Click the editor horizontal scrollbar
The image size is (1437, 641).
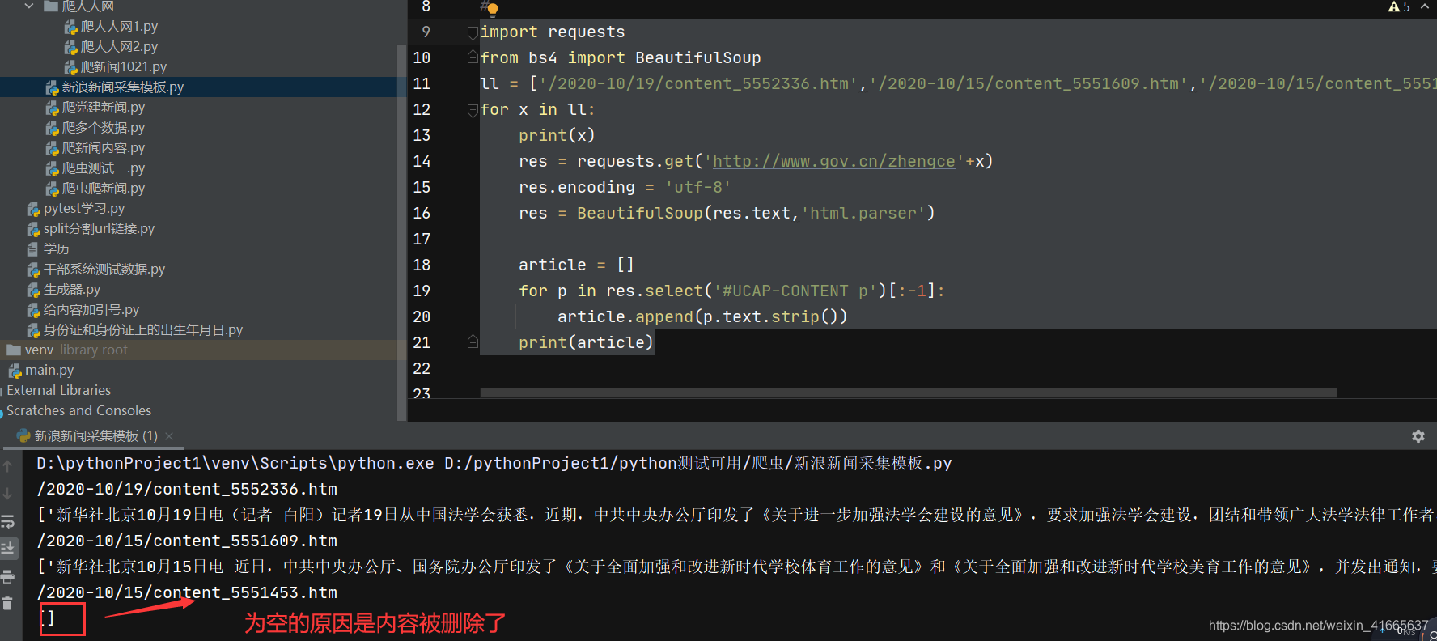[908, 393]
